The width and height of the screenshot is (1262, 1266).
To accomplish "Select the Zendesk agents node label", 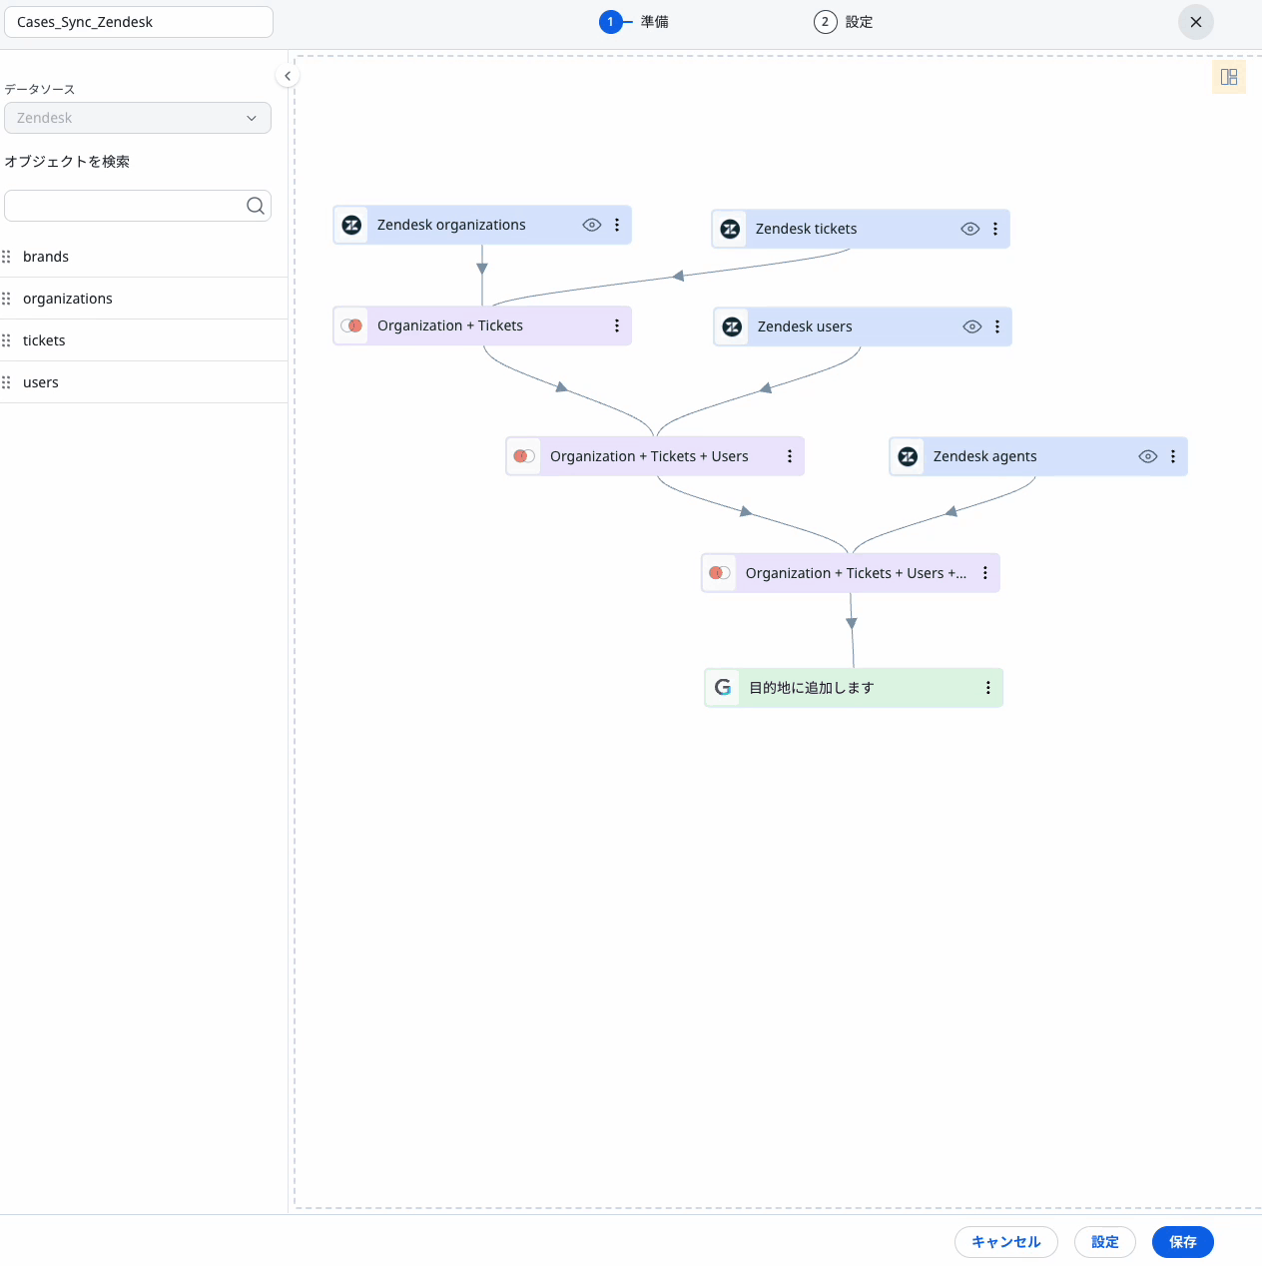I will pyautogui.click(x=984, y=456).
